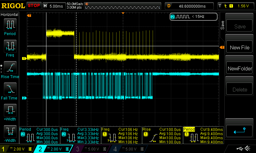Screen dimensions: 256x153
Task: Click the orange trigger level marker at right
Action: coord(222,47)
